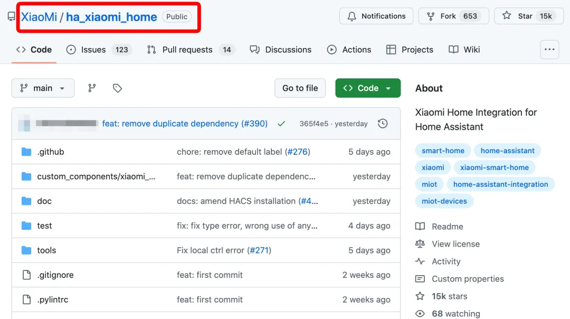
Task: Open the Projects tab
Action: coord(410,50)
